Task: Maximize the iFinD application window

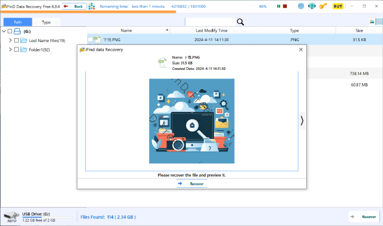Action: click(x=364, y=6)
